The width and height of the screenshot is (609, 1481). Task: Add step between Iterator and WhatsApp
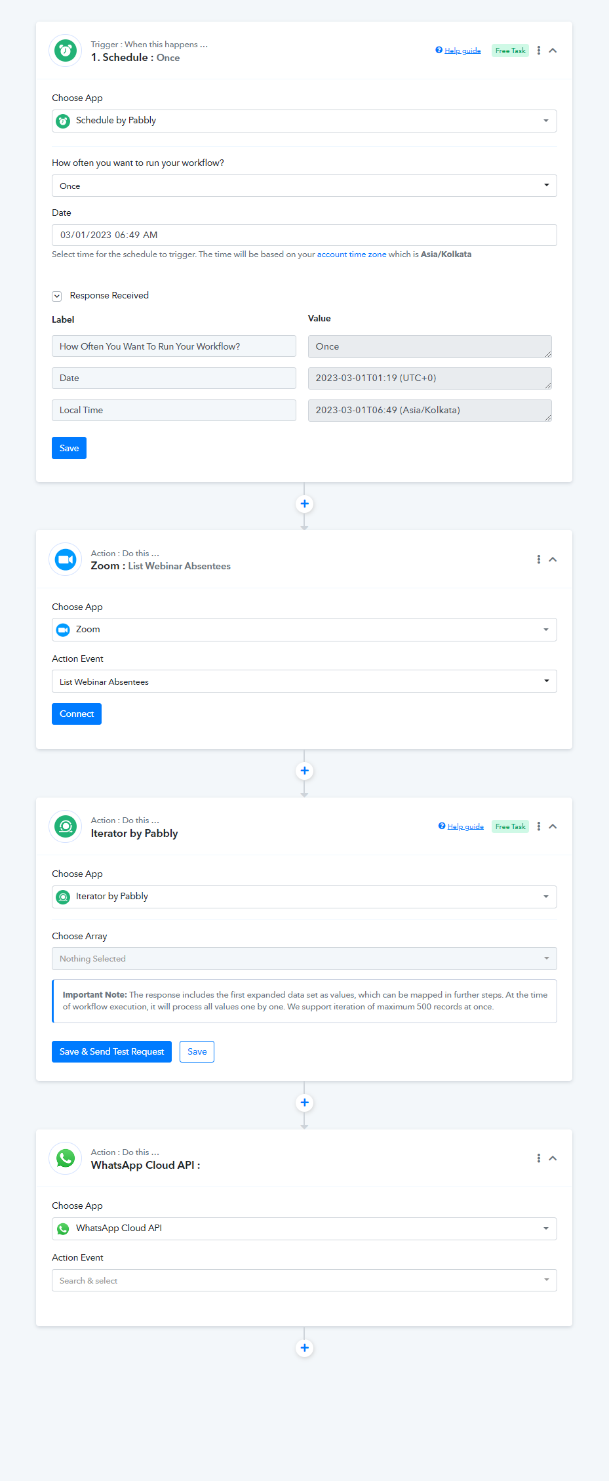304,1103
